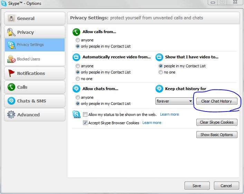Image resolution: width=244 pixels, height=194 pixels.
Task: Click the Skype logo in title bar
Action: tap(4, 3)
